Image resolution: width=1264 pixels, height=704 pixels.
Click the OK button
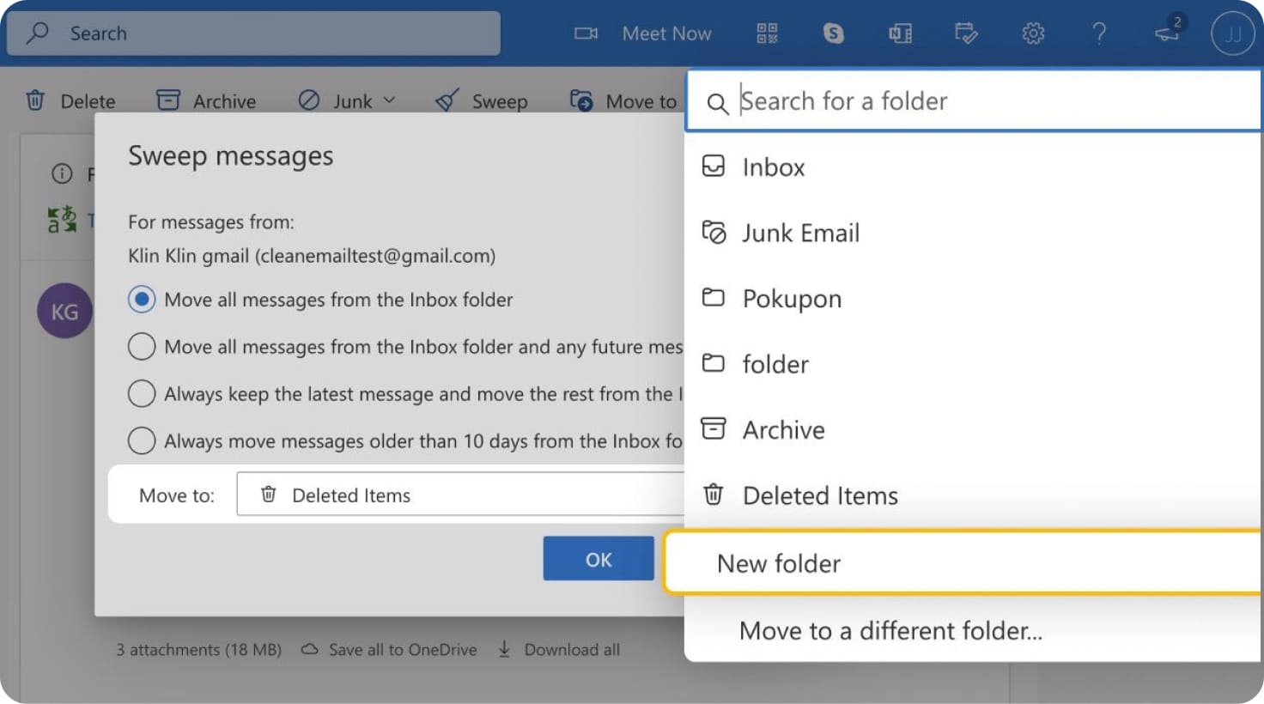598,559
